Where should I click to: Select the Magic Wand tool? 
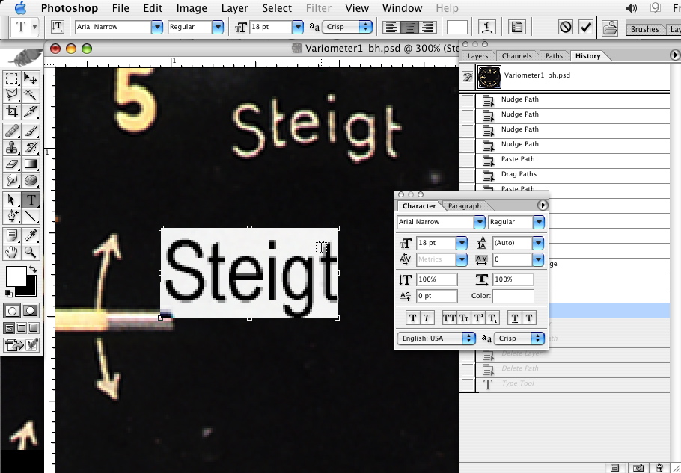tap(31, 95)
